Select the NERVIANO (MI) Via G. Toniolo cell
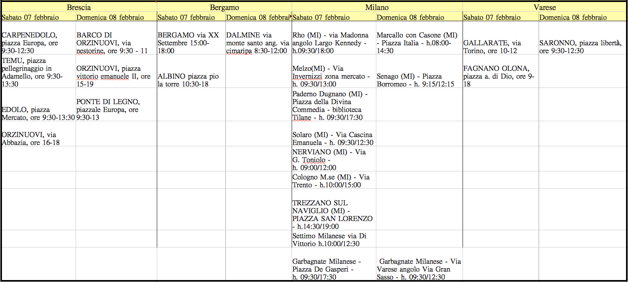This screenshot has height=282, width=628. point(334,159)
